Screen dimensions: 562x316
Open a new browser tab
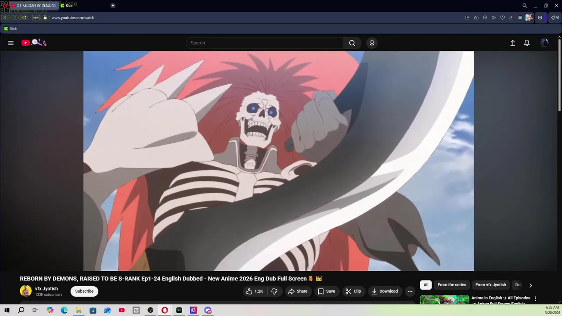113,5
